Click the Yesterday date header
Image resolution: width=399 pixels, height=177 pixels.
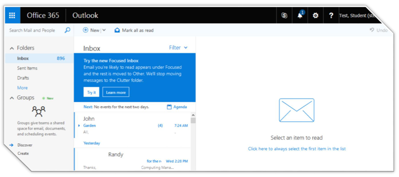pos(92,143)
